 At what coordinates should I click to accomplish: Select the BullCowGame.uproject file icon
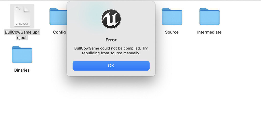point(22,16)
